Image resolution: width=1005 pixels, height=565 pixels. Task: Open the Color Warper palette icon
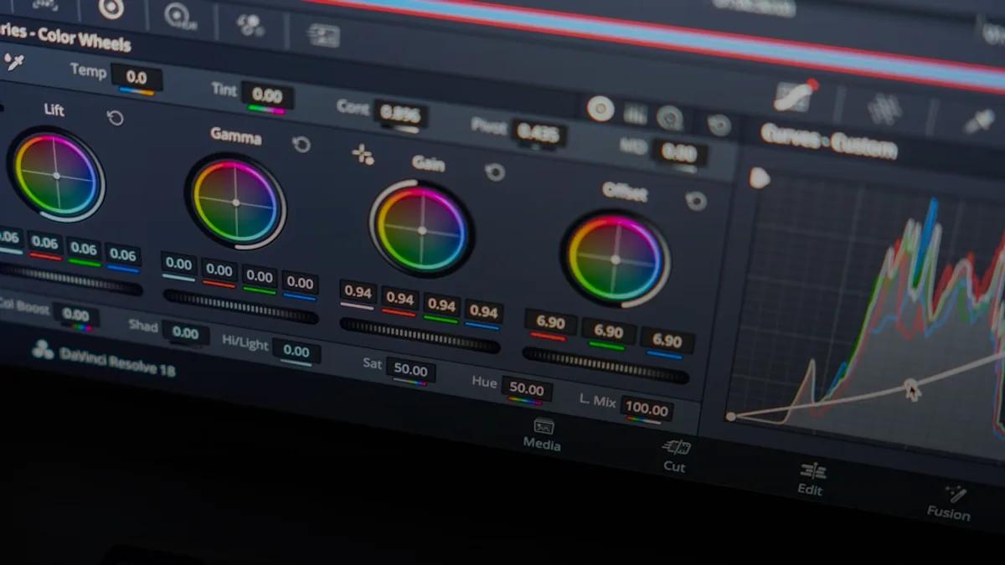[884, 109]
